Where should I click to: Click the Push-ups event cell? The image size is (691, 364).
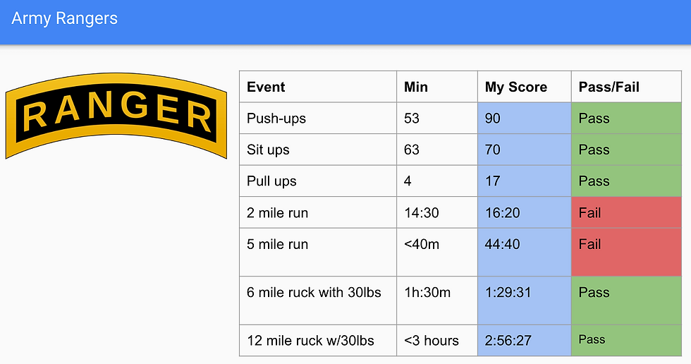(x=318, y=118)
